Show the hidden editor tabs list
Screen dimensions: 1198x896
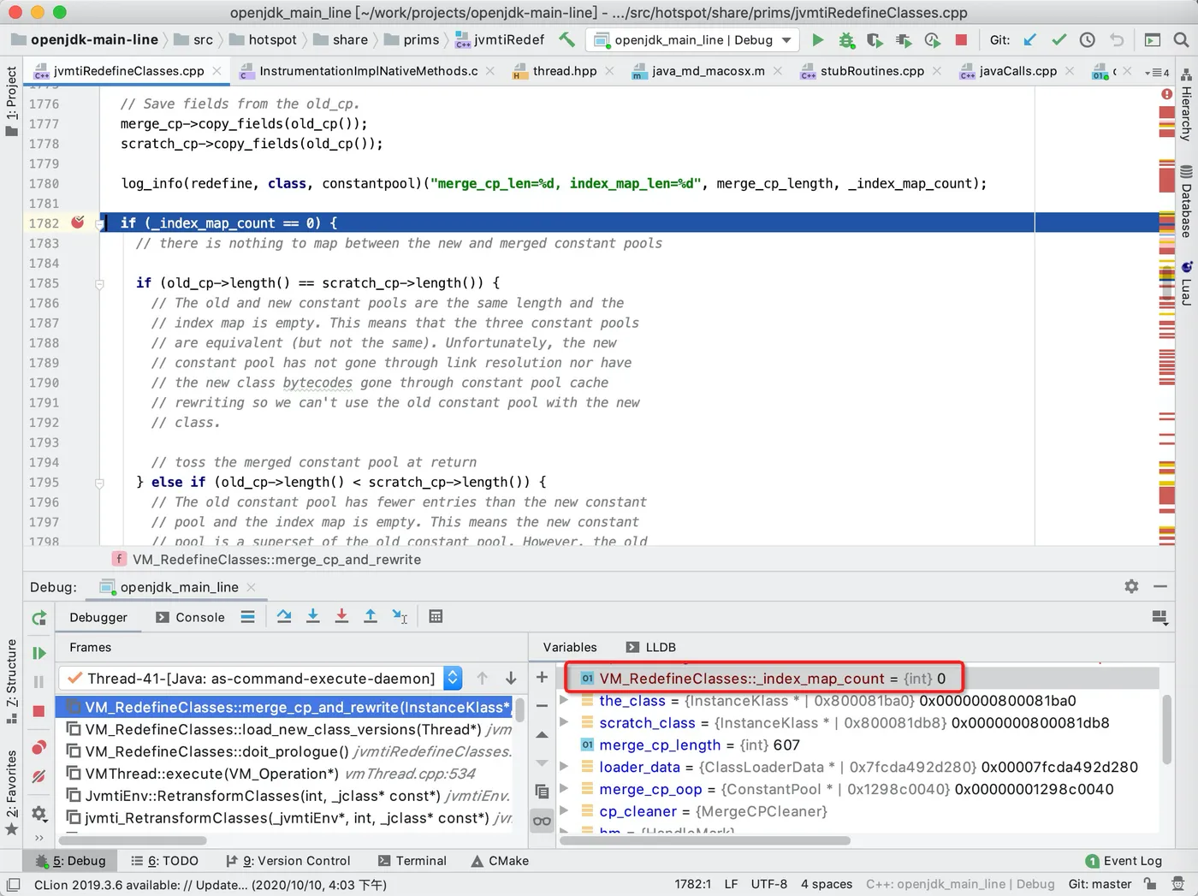pyautogui.click(x=1157, y=72)
